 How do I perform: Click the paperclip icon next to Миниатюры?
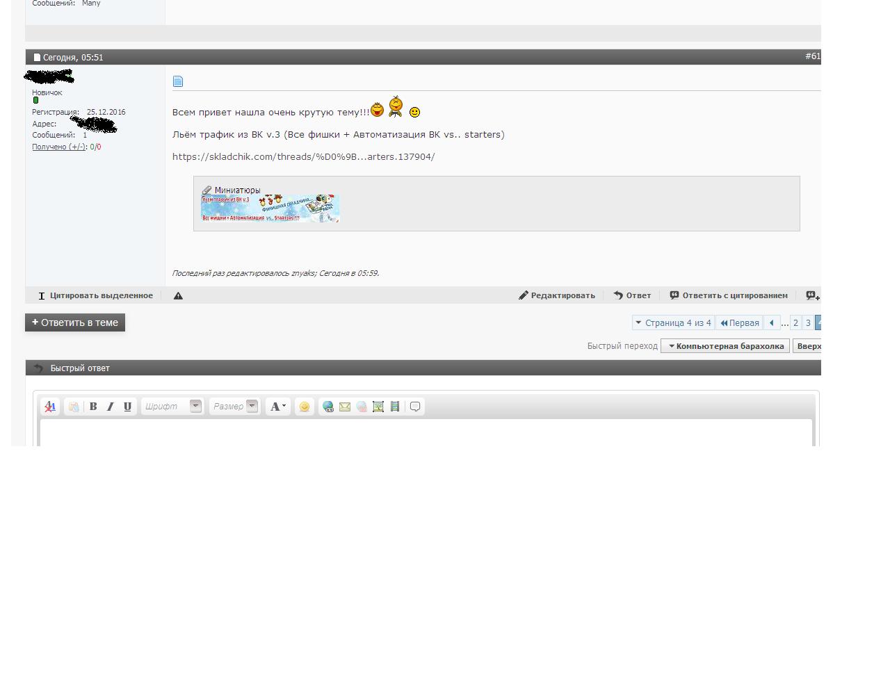[x=207, y=190]
